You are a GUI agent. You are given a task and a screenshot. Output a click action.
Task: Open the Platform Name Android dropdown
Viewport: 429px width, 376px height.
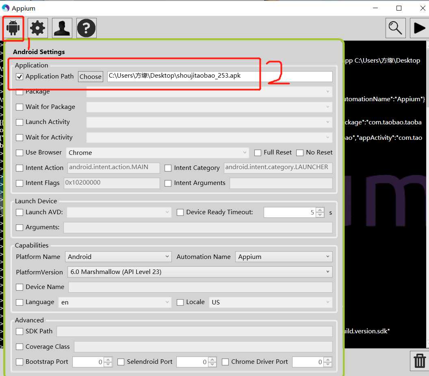pos(118,257)
